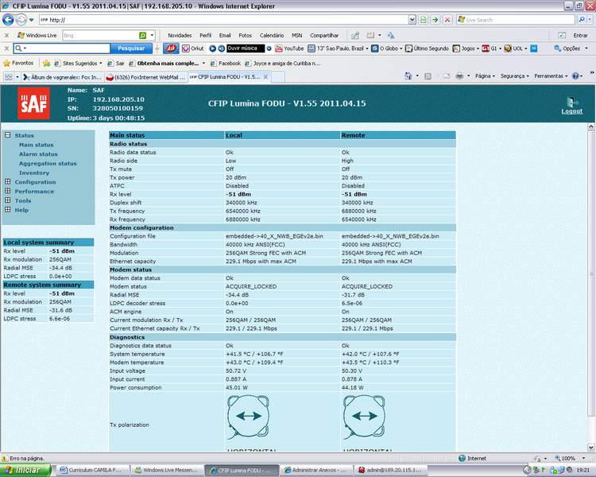Image resolution: width=596 pixels, height=477 pixels.
Task: Click the green Bing search button
Action: (x=143, y=35)
